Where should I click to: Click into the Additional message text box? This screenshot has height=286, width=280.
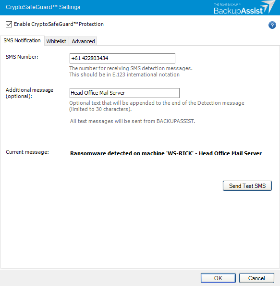[x=124, y=93]
